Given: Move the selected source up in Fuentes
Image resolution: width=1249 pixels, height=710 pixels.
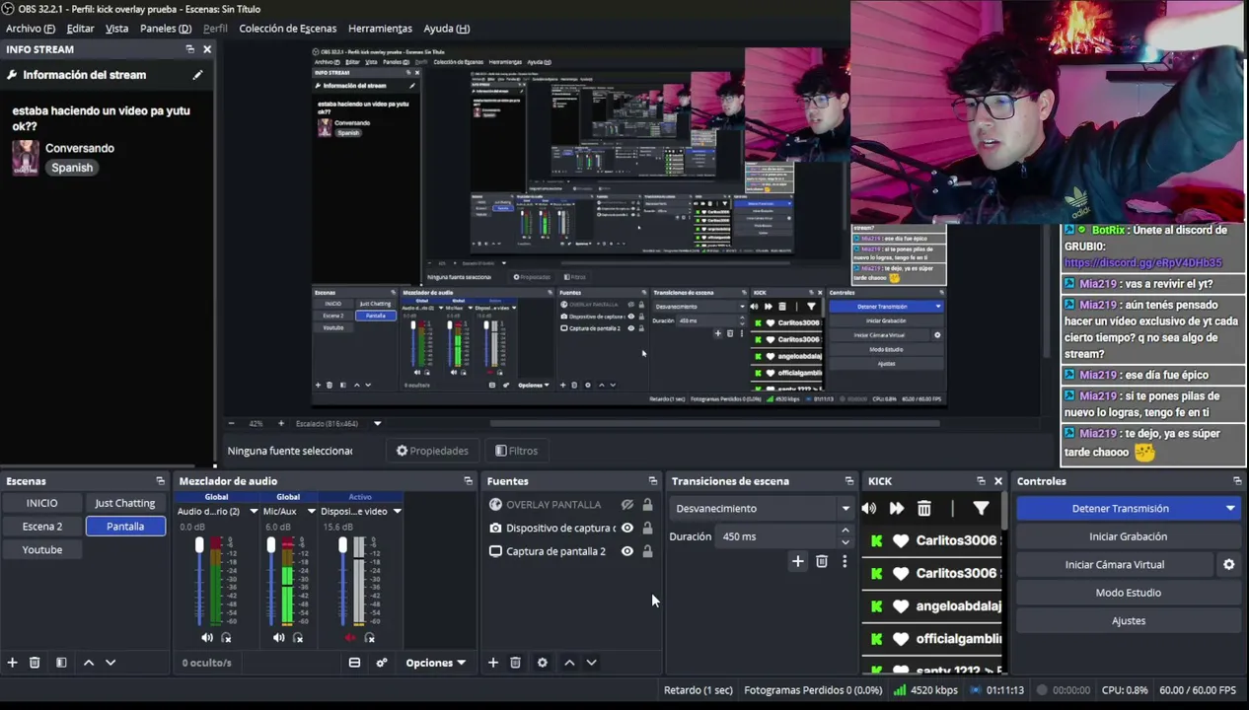Looking at the screenshot, I should (x=569, y=663).
